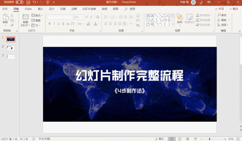Select the text box shape in gallery
242x141 pixels.
pyautogui.click(x=148, y=16)
